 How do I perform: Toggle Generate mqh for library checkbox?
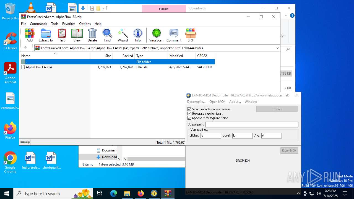[189, 114]
